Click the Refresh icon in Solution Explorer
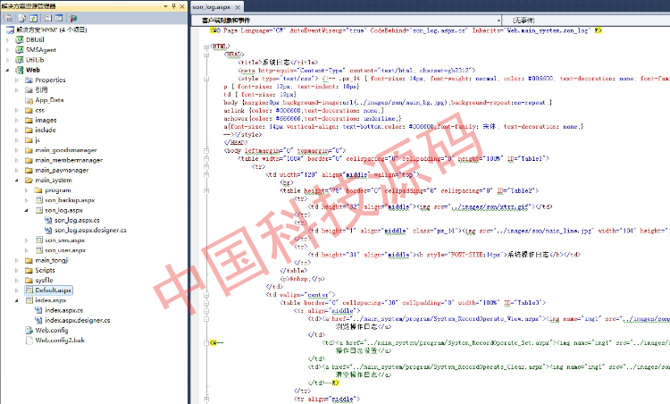This screenshot has width=670, height=404. pyautogui.click(x=33, y=18)
